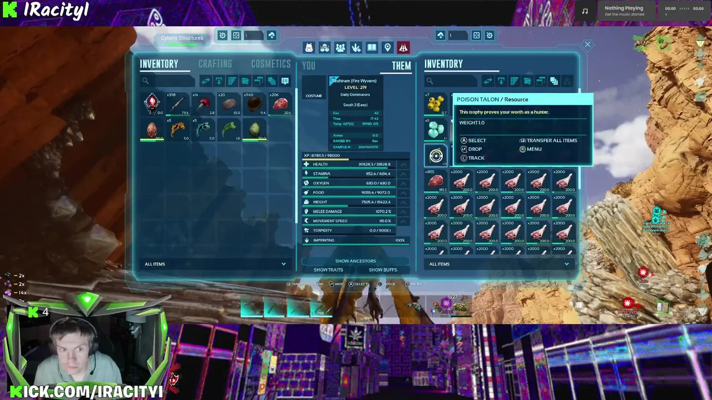Click SELECT action in Poison Talon tooltip

pos(473,141)
